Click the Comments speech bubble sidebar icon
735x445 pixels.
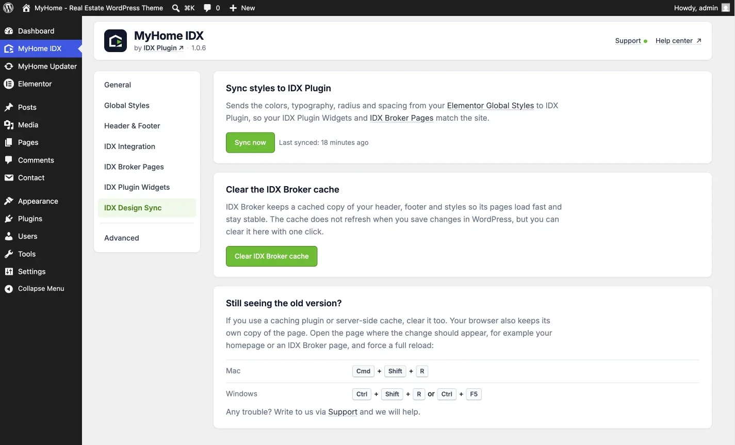pos(9,160)
